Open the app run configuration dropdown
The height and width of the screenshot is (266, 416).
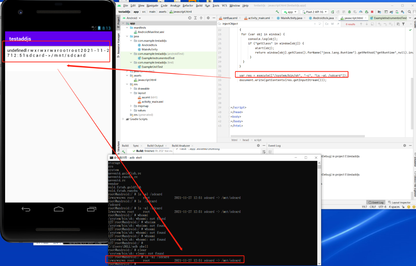click(290, 12)
